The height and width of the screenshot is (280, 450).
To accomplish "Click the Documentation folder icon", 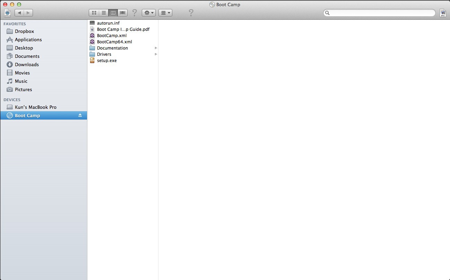I will tap(92, 48).
